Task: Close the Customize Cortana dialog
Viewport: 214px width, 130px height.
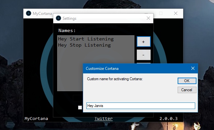Action: click(193, 68)
